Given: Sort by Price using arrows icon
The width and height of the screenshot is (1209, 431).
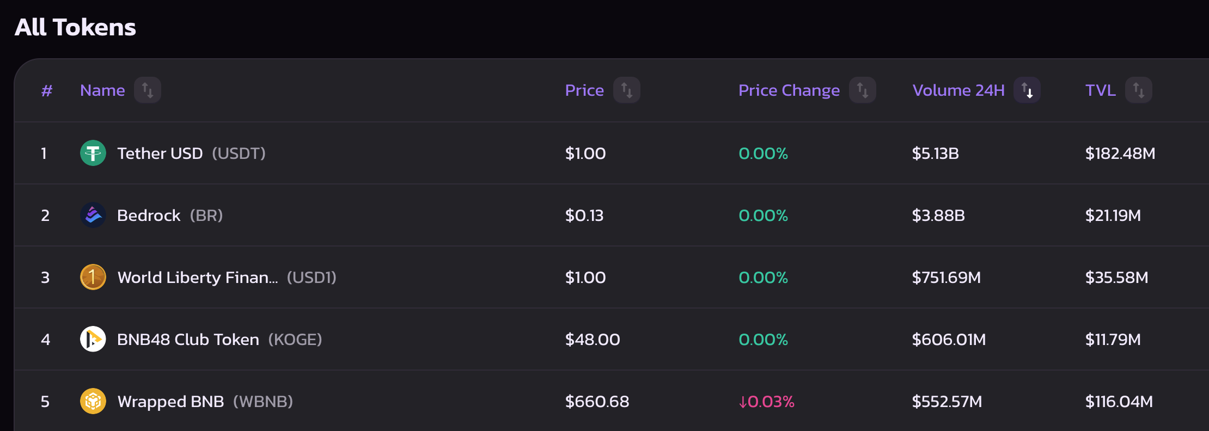Looking at the screenshot, I should click(x=627, y=90).
